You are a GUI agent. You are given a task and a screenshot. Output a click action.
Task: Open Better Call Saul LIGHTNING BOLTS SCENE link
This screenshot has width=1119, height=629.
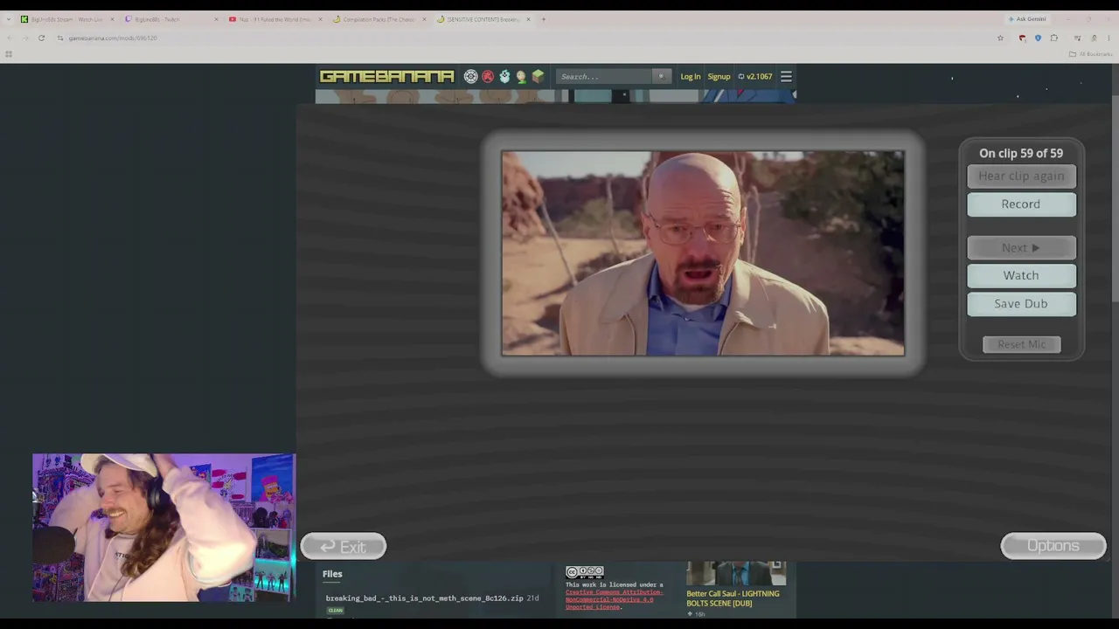(x=733, y=598)
